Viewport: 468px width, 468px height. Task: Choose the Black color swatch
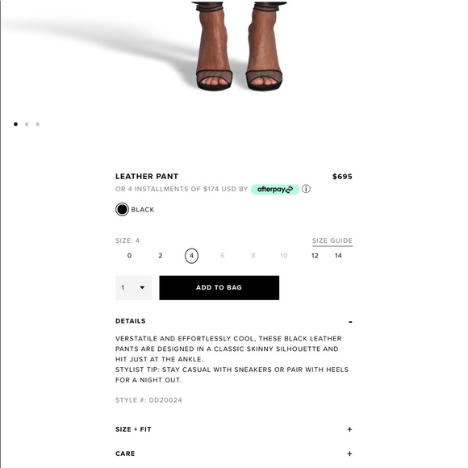122,210
